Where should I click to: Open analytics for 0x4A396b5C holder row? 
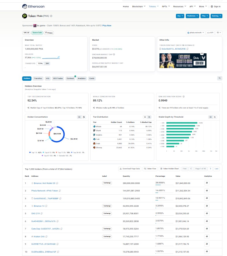point(207,198)
